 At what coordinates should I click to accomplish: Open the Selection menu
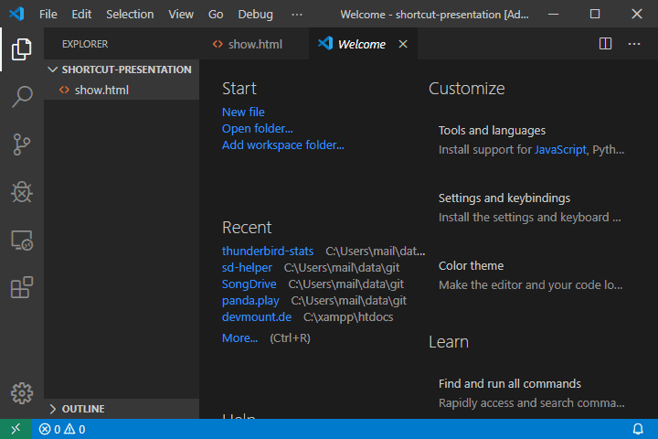[x=130, y=15]
